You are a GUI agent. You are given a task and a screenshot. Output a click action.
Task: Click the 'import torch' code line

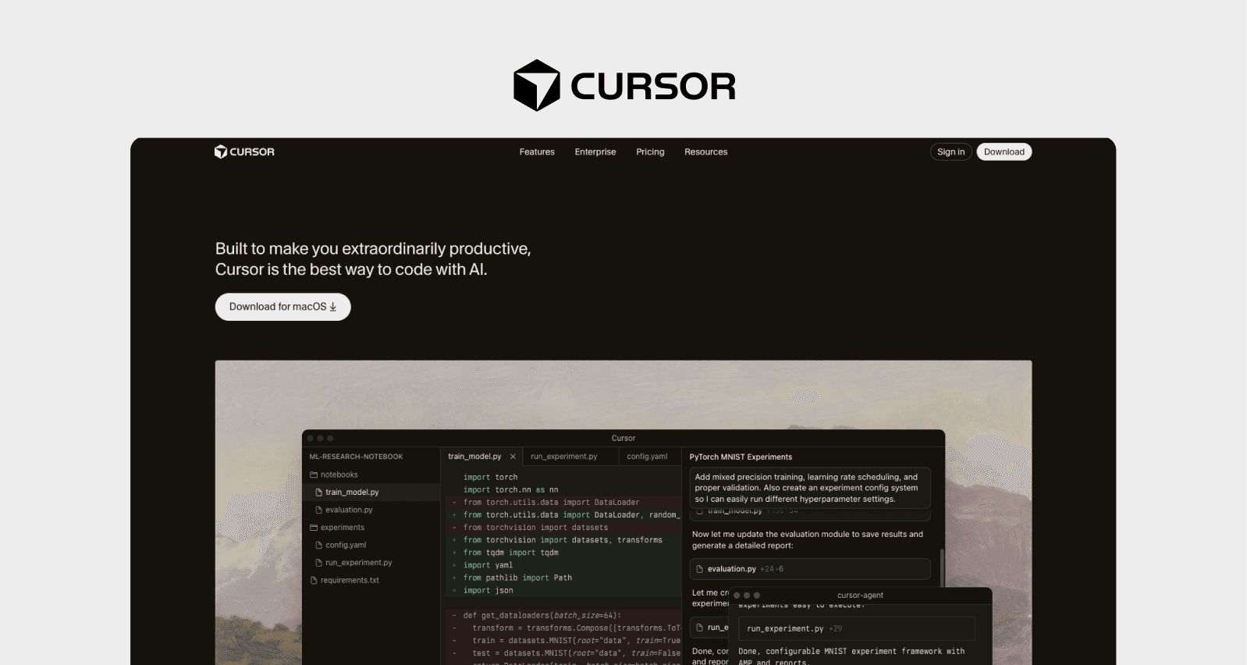point(490,477)
